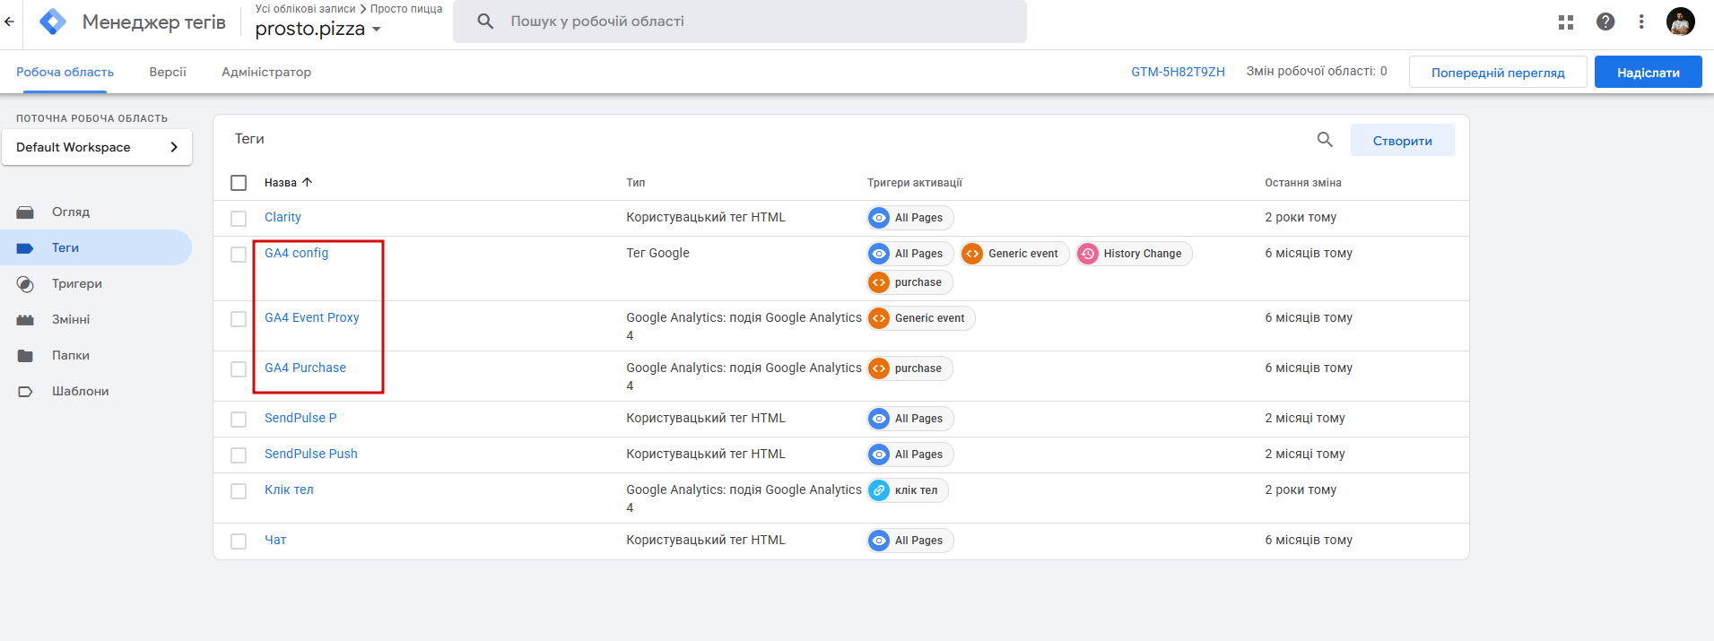
Task: Click the Огляд sidebar icon
Action: pos(25,212)
